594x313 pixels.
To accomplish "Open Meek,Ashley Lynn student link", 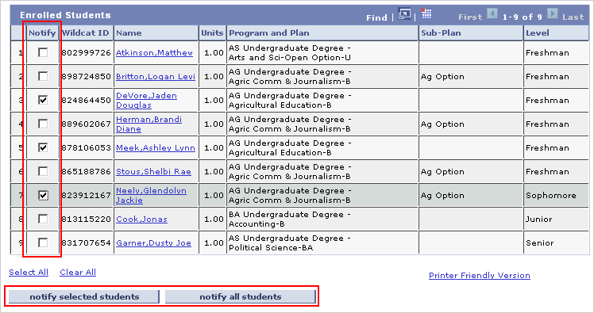I will pos(156,148).
